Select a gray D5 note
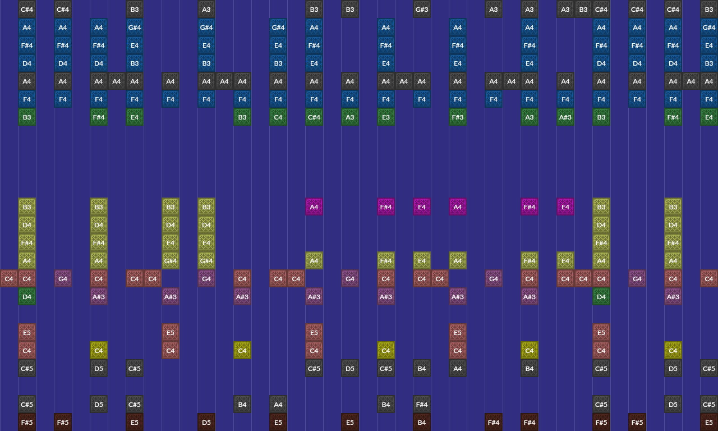Screen dimensions: 718x431 click(x=99, y=369)
